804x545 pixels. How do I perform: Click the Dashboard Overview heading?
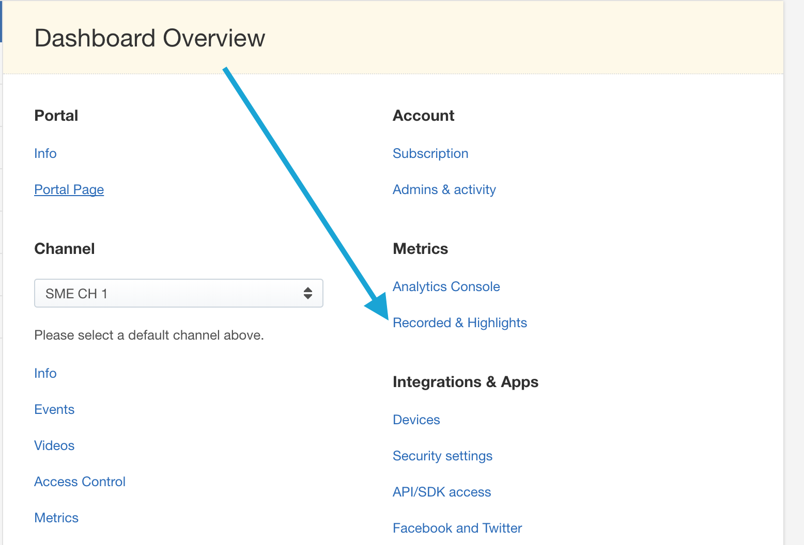click(150, 38)
